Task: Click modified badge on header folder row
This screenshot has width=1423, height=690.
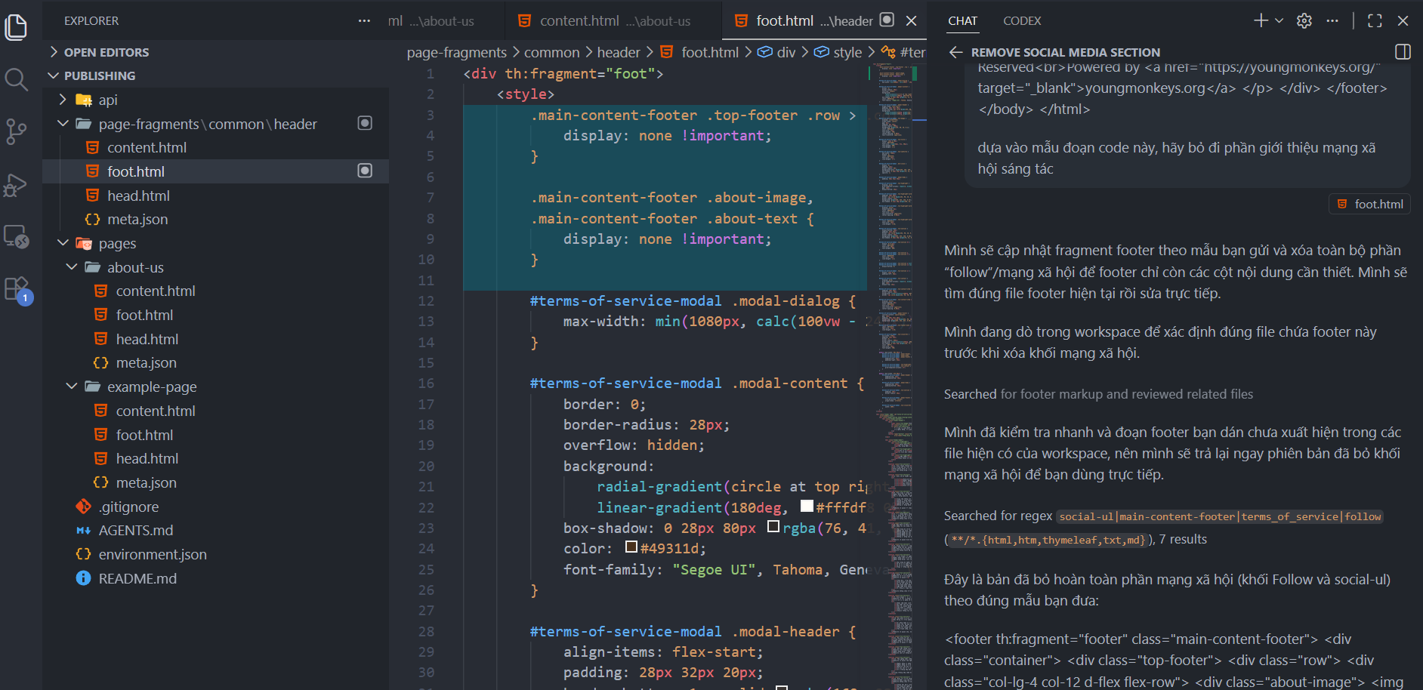Action: (x=365, y=123)
